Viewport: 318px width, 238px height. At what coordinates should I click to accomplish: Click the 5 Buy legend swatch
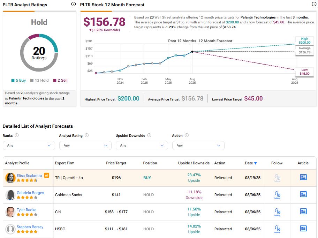tap(13, 80)
